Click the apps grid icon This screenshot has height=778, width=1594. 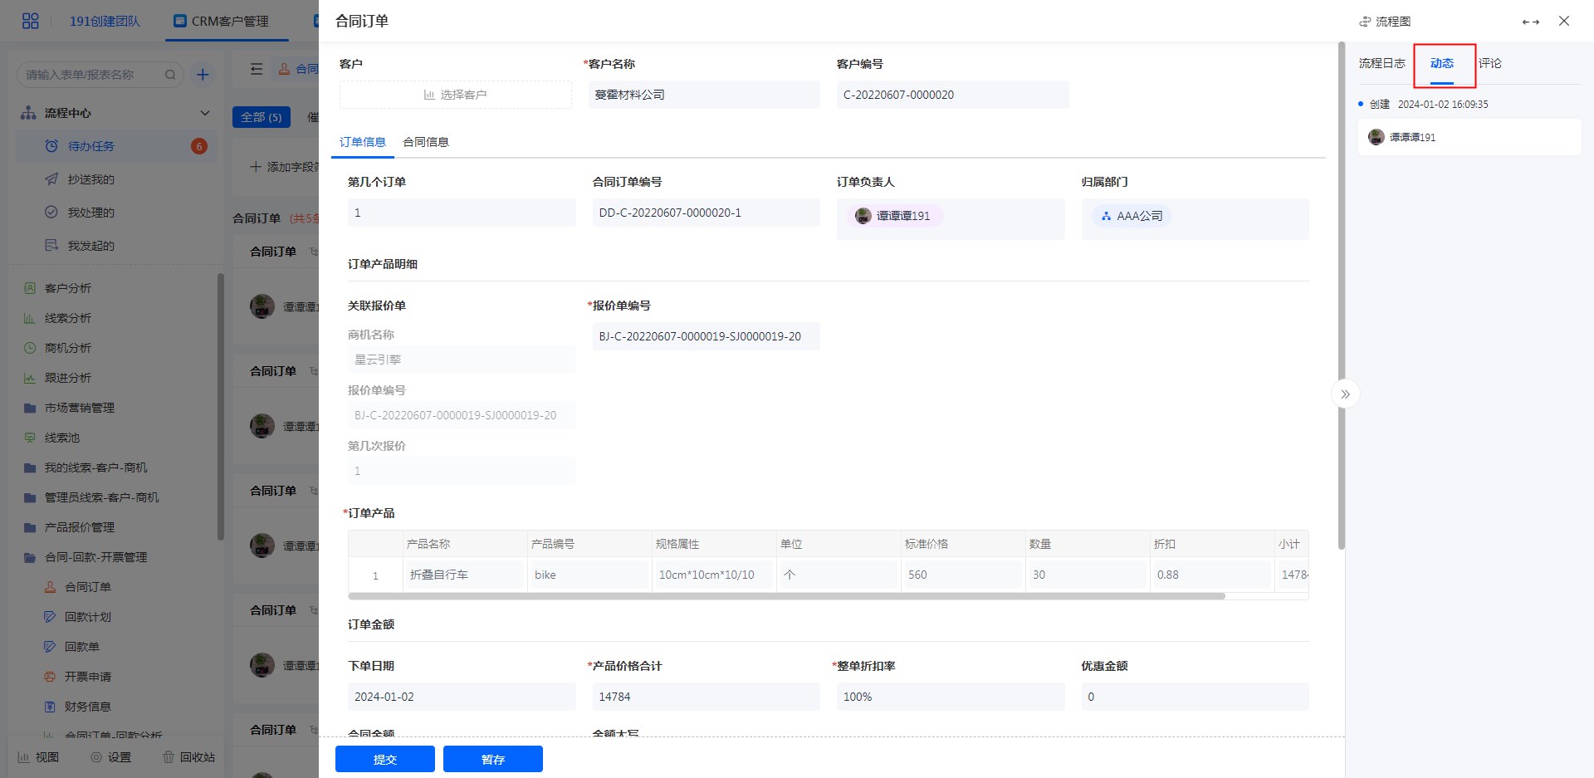pos(31,21)
